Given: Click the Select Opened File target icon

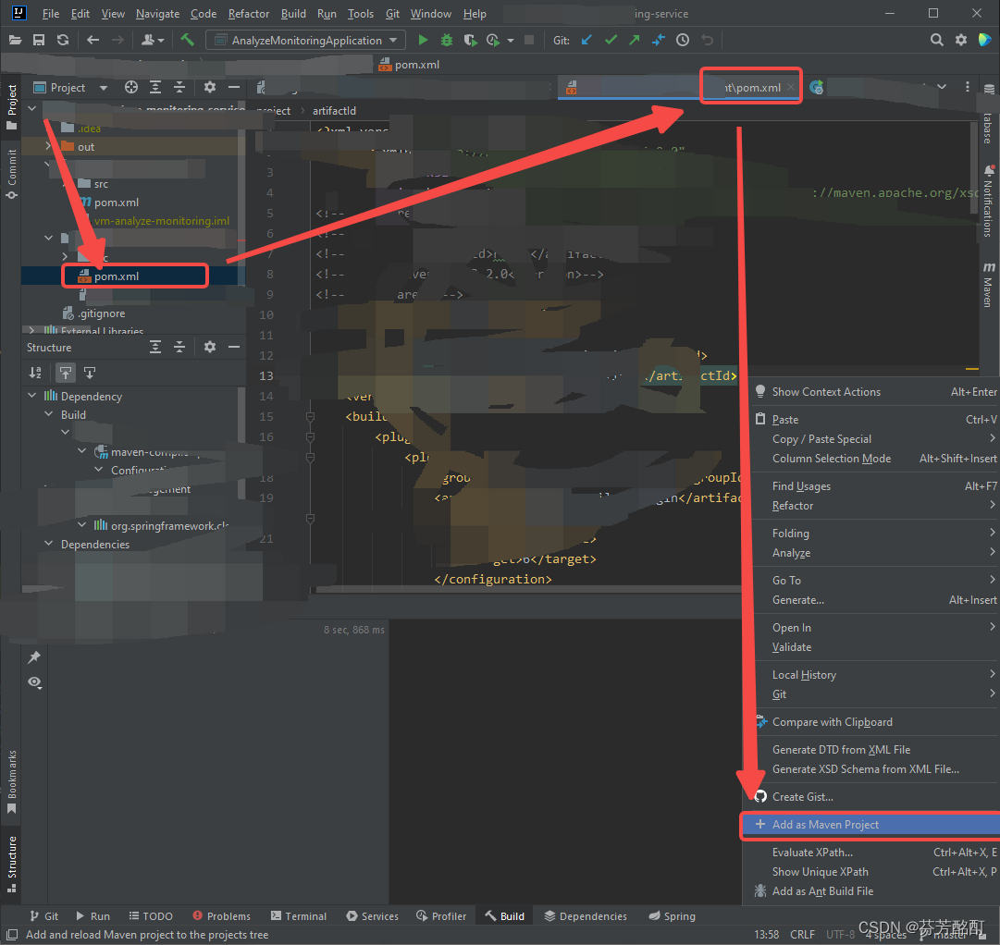Looking at the screenshot, I should tap(131, 87).
